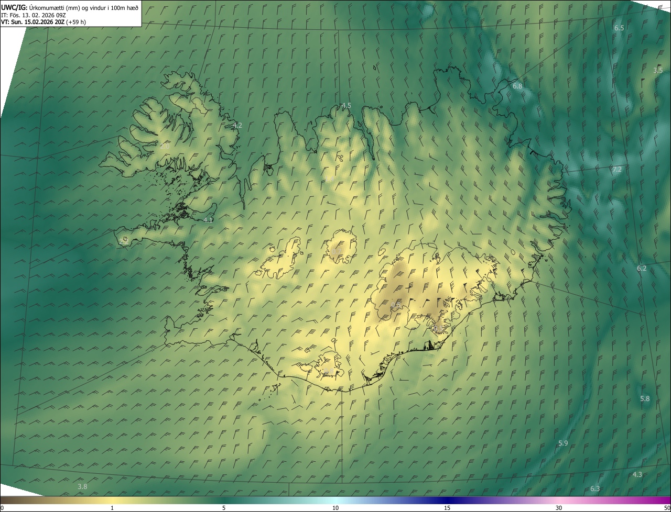Click the 5.8 value label on the map
Screen dimensions: 671x512
[x=645, y=399]
